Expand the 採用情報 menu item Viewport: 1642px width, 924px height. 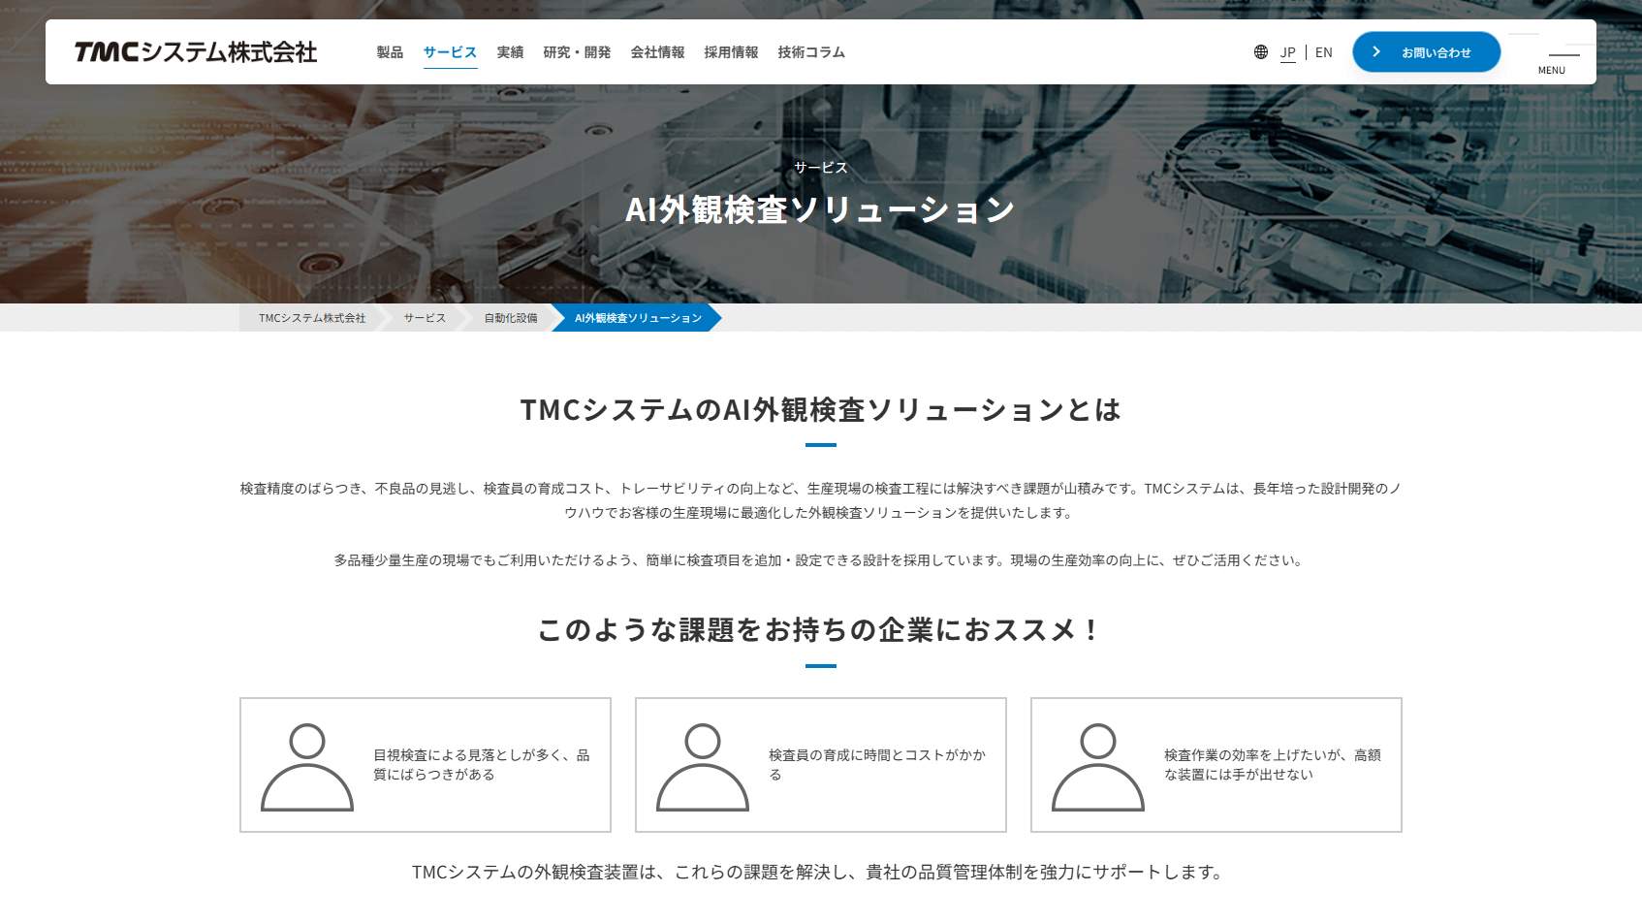pyautogui.click(x=731, y=52)
